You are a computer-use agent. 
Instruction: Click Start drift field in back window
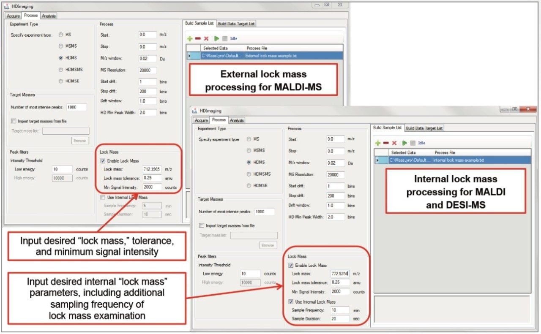point(148,81)
